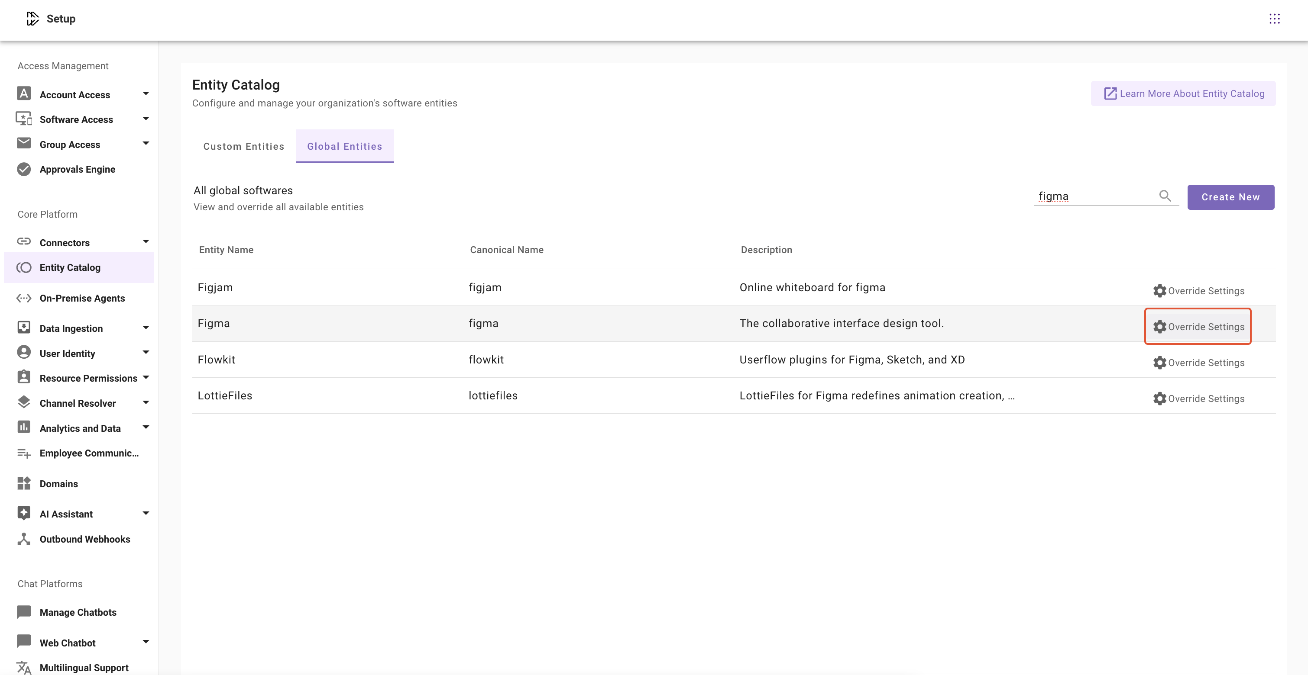Expand the Data Ingestion dropdown arrow
Viewport: 1308px width, 675px height.
pyautogui.click(x=146, y=328)
